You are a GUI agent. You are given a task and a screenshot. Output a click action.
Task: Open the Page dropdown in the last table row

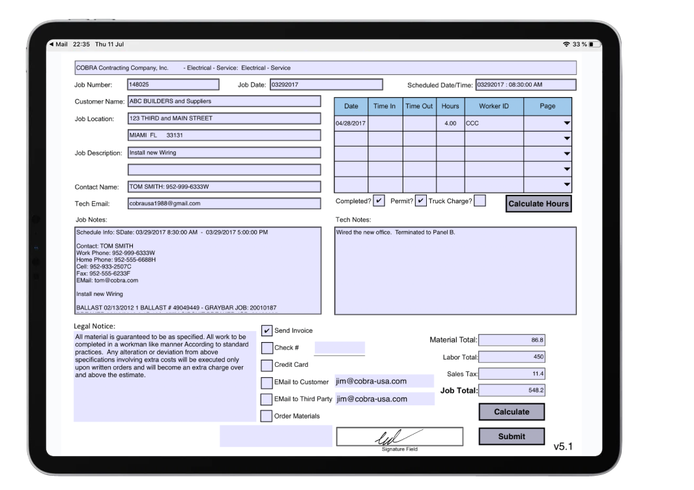566,185
